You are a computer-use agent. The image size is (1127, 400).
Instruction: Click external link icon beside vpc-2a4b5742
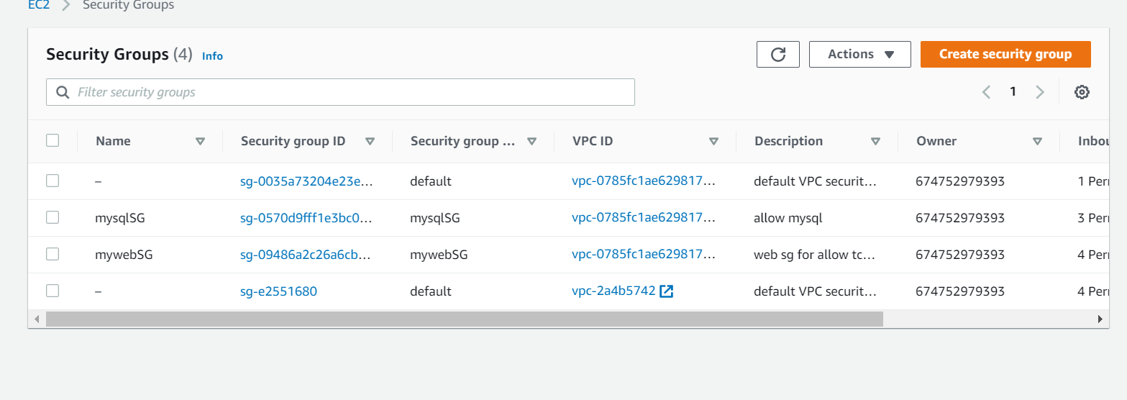tap(666, 291)
